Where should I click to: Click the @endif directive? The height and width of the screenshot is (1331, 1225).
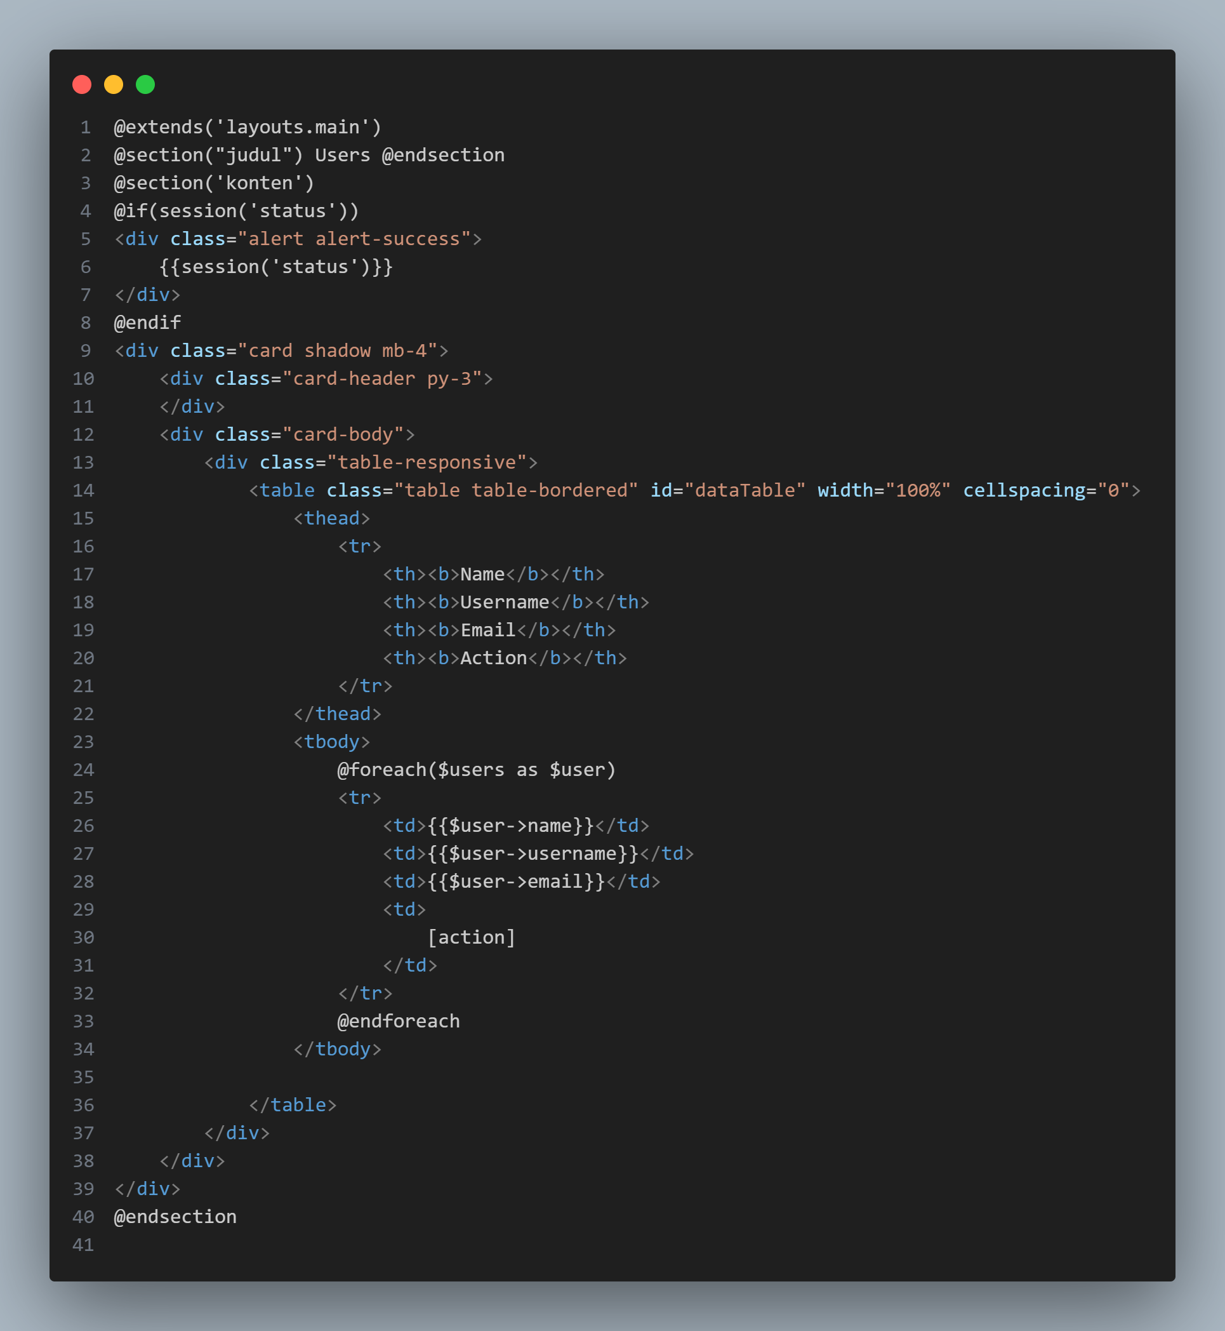click(147, 323)
